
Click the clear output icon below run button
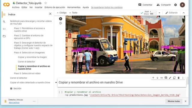pyautogui.click(x=61, y=23)
